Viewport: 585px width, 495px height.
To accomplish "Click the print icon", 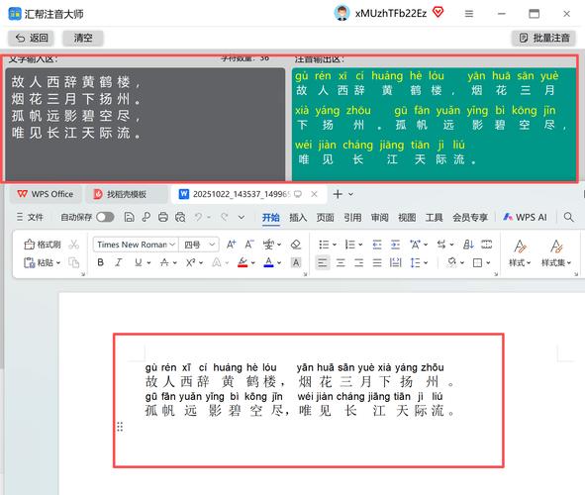I will [163, 217].
